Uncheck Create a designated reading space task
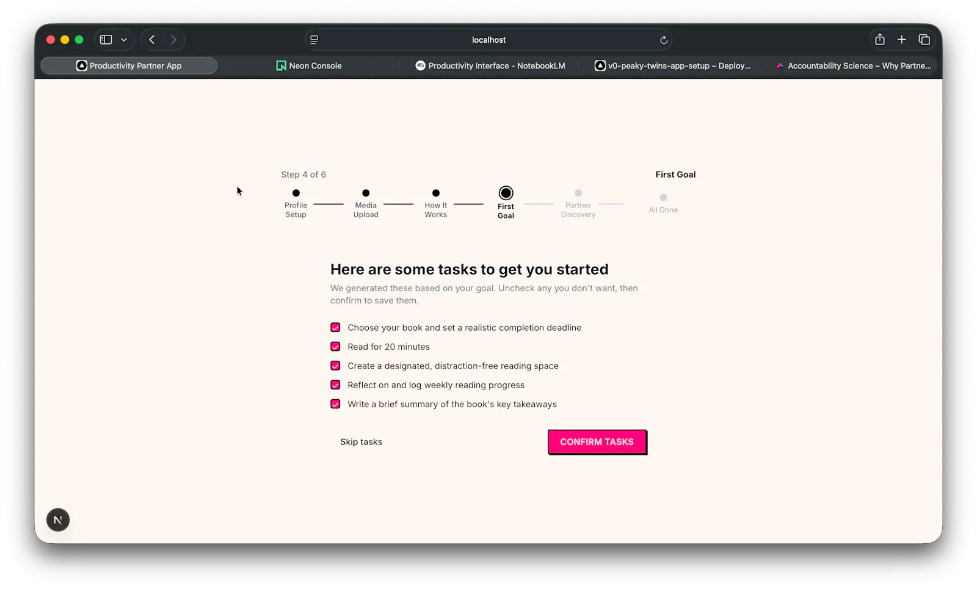This screenshot has height=589, width=977. click(335, 366)
